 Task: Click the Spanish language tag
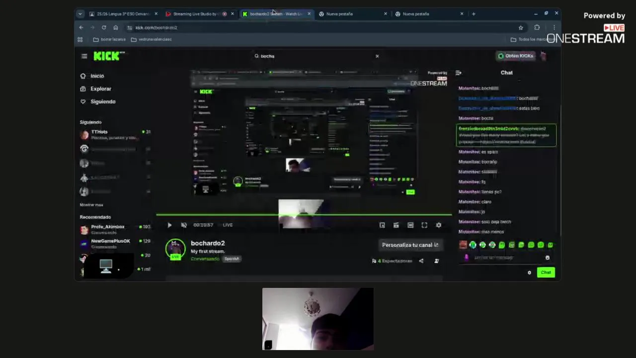click(232, 259)
